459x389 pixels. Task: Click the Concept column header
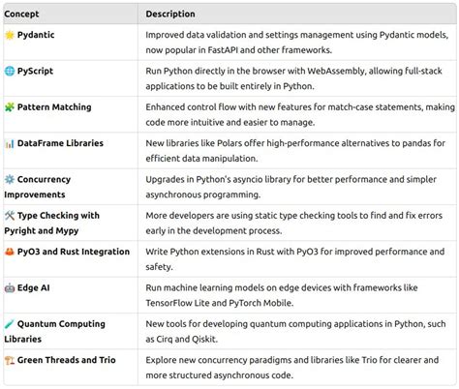[21, 15]
